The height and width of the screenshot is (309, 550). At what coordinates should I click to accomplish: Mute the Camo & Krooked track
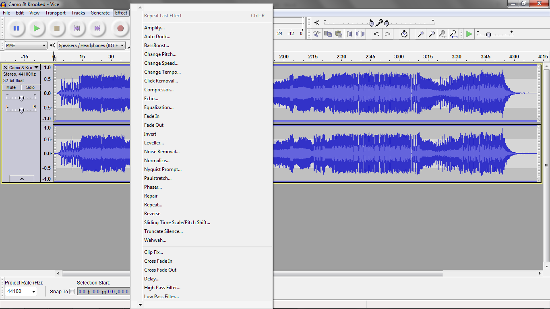tap(11, 87)
